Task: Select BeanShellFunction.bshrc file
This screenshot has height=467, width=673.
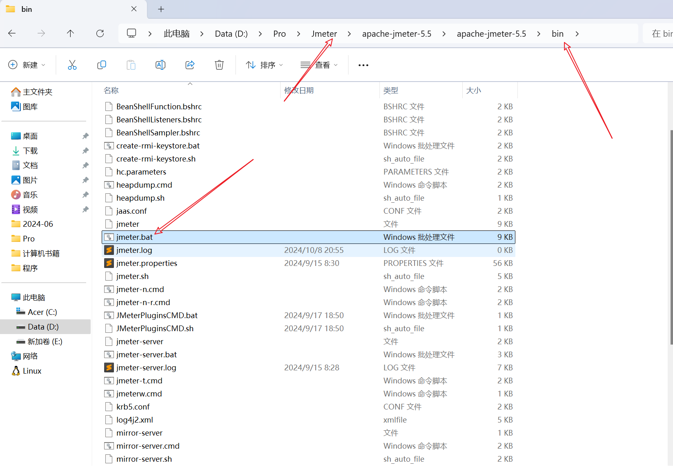Action: (308, 106)
